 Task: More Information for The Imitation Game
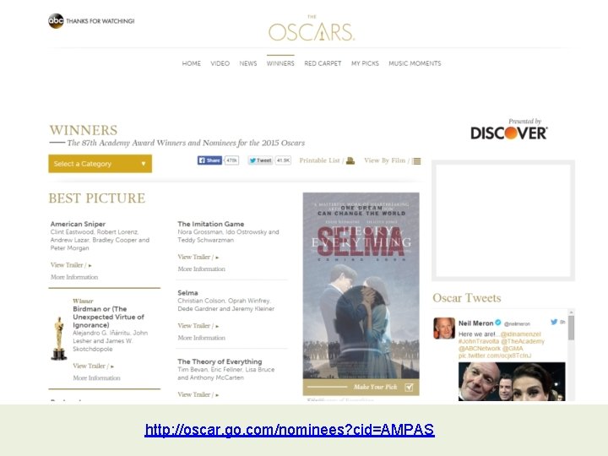[201, 269]
